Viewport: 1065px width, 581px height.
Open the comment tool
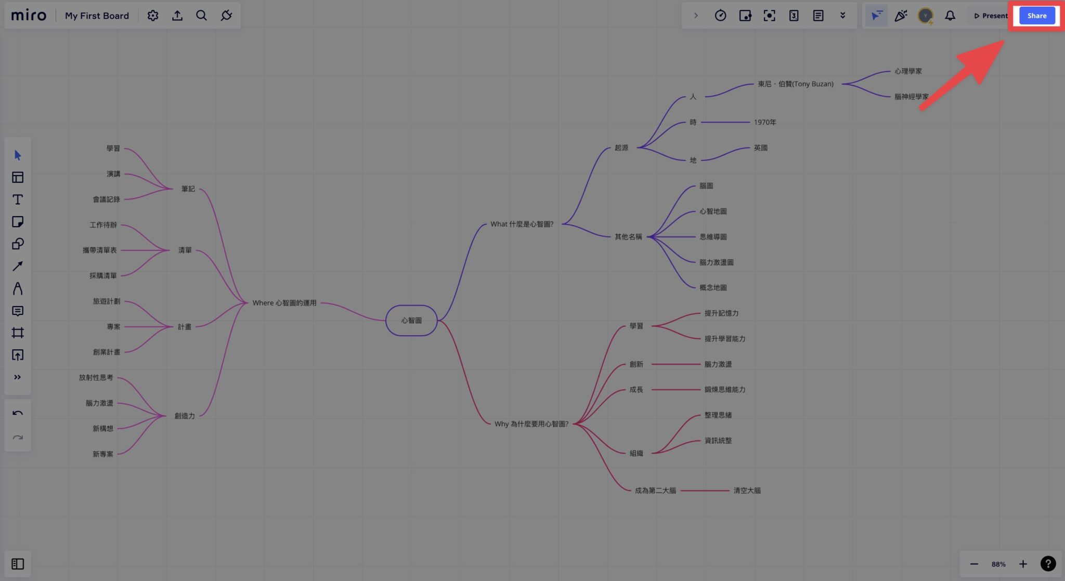point(18,311)
